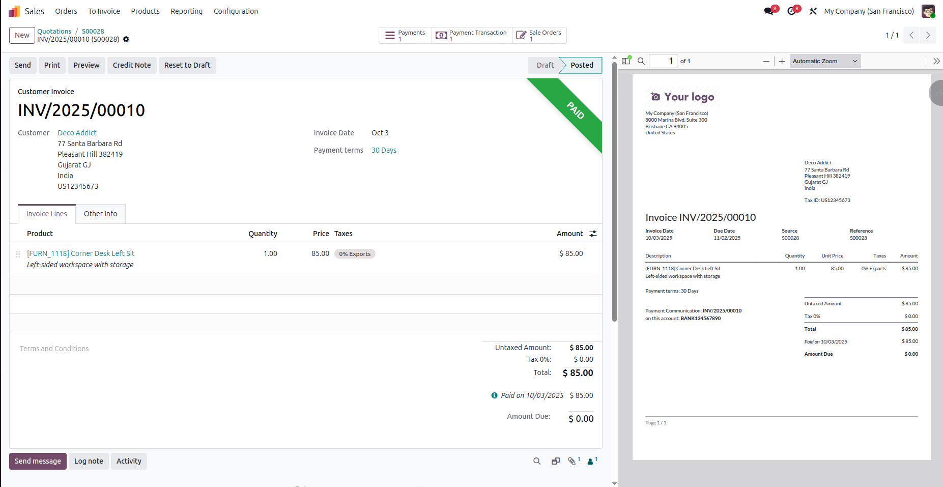Image resolution: width=943 pixels, height=487 pixels.
Task: Open the Quotations breadcrumb link
Action: coord(54,31)
